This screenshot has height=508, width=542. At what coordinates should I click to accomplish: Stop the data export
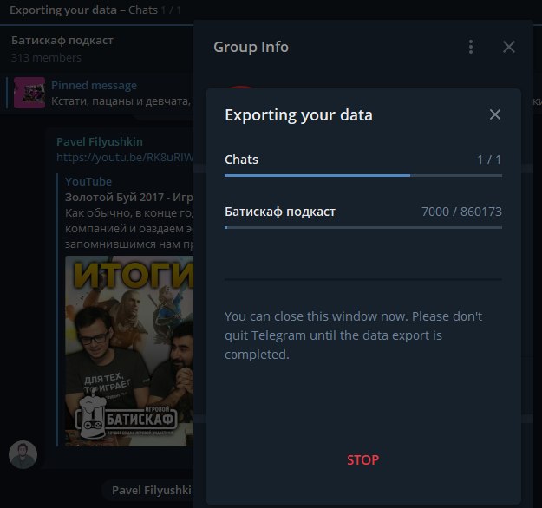click(363, 460)
